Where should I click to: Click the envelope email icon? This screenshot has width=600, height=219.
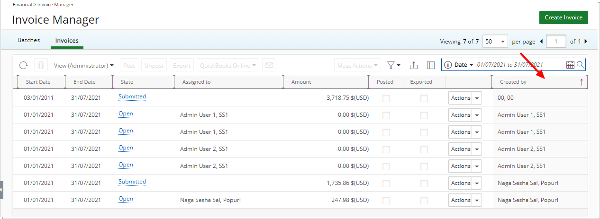click(x=269, y=65)
